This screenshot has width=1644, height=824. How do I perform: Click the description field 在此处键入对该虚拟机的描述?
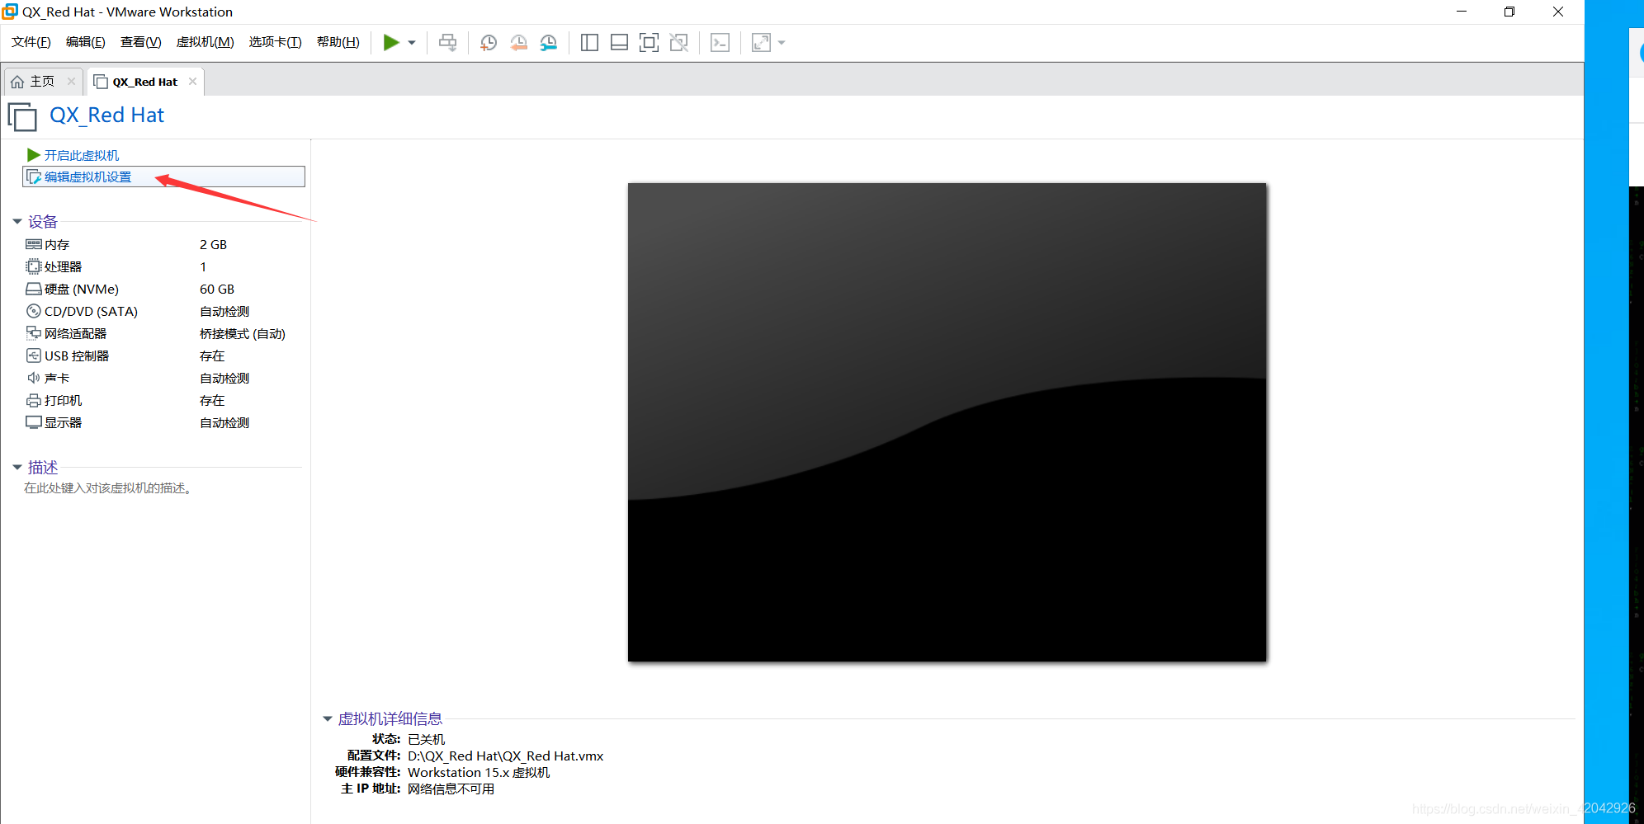pos(108,488)
